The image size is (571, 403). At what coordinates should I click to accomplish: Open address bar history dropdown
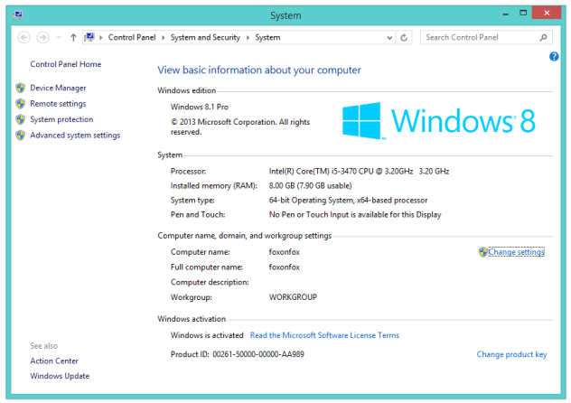[x=389, y=37]
